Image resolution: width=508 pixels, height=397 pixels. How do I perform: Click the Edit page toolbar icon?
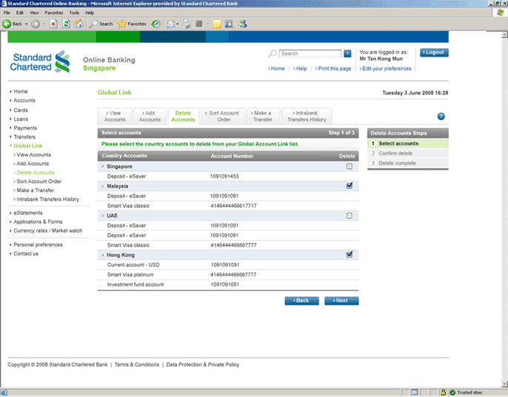coord(199,24)
